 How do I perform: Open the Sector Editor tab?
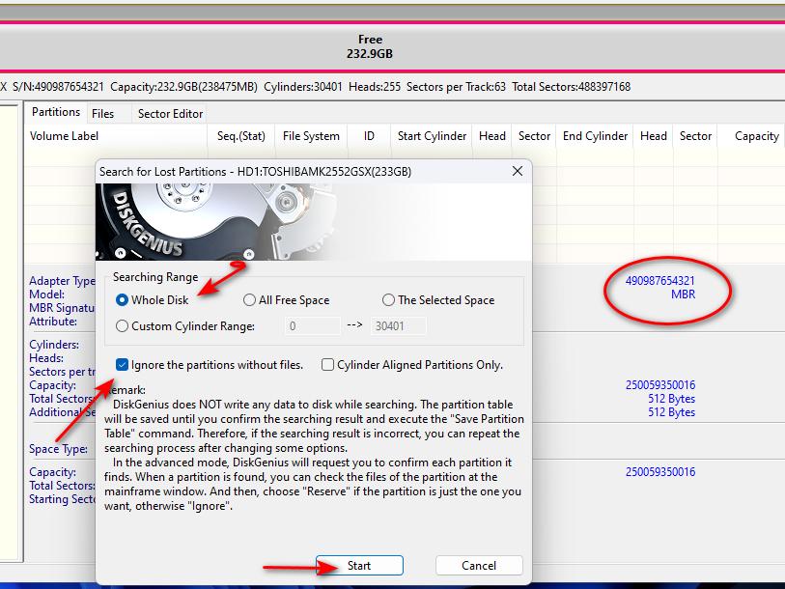coord(170,114)
